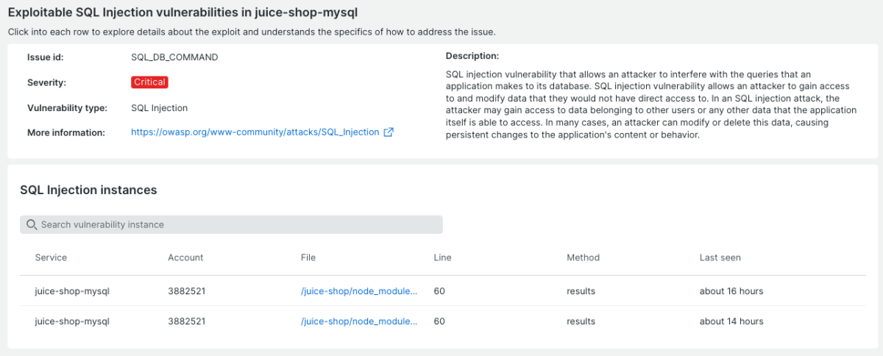Click the magnifier icon in search box
The height and width of the screenshot is (356, 883).
coord(32,224)
